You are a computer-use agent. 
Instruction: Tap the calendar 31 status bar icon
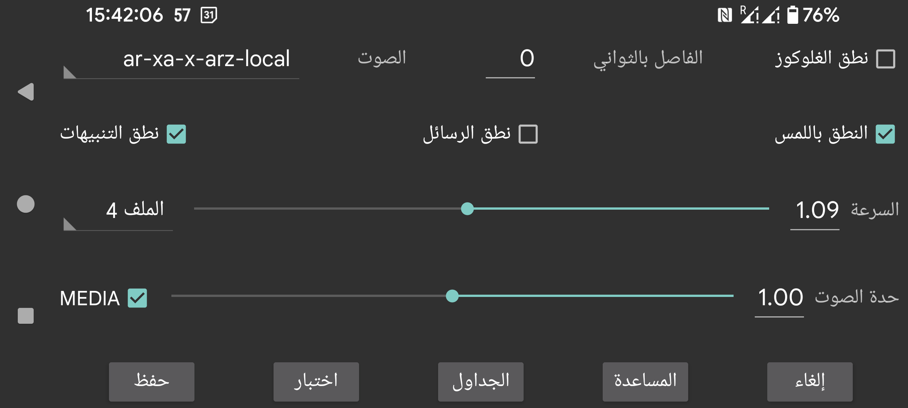coord(209,15)
